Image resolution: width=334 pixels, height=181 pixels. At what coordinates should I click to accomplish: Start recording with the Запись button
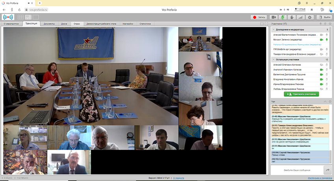click(x=259, y=17)
